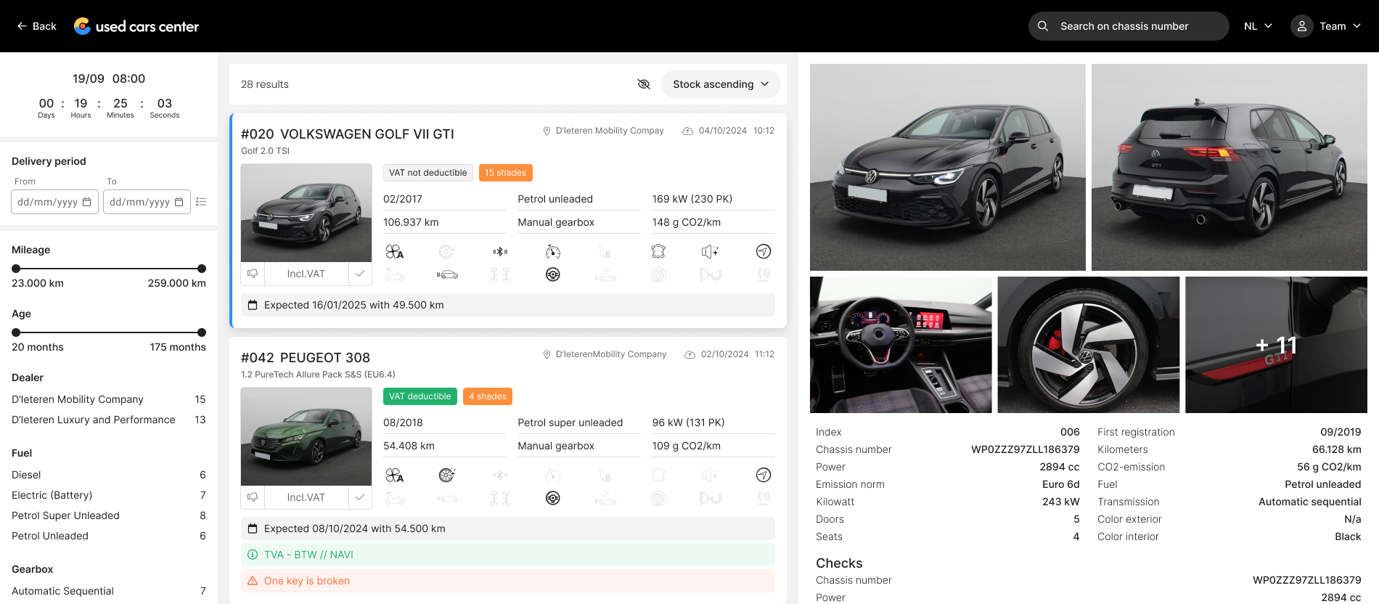Image resolution: width=1379 pixels, height=604 pixels.
Task: Click Golf GTI cruise control icon
Action: coord(553,252)
